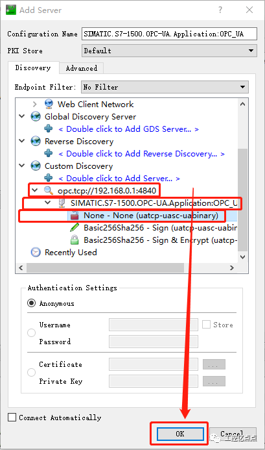265x450 pixels.
Task: Click the plus icon beside Add GDS Server
Action: pos(49,129)
